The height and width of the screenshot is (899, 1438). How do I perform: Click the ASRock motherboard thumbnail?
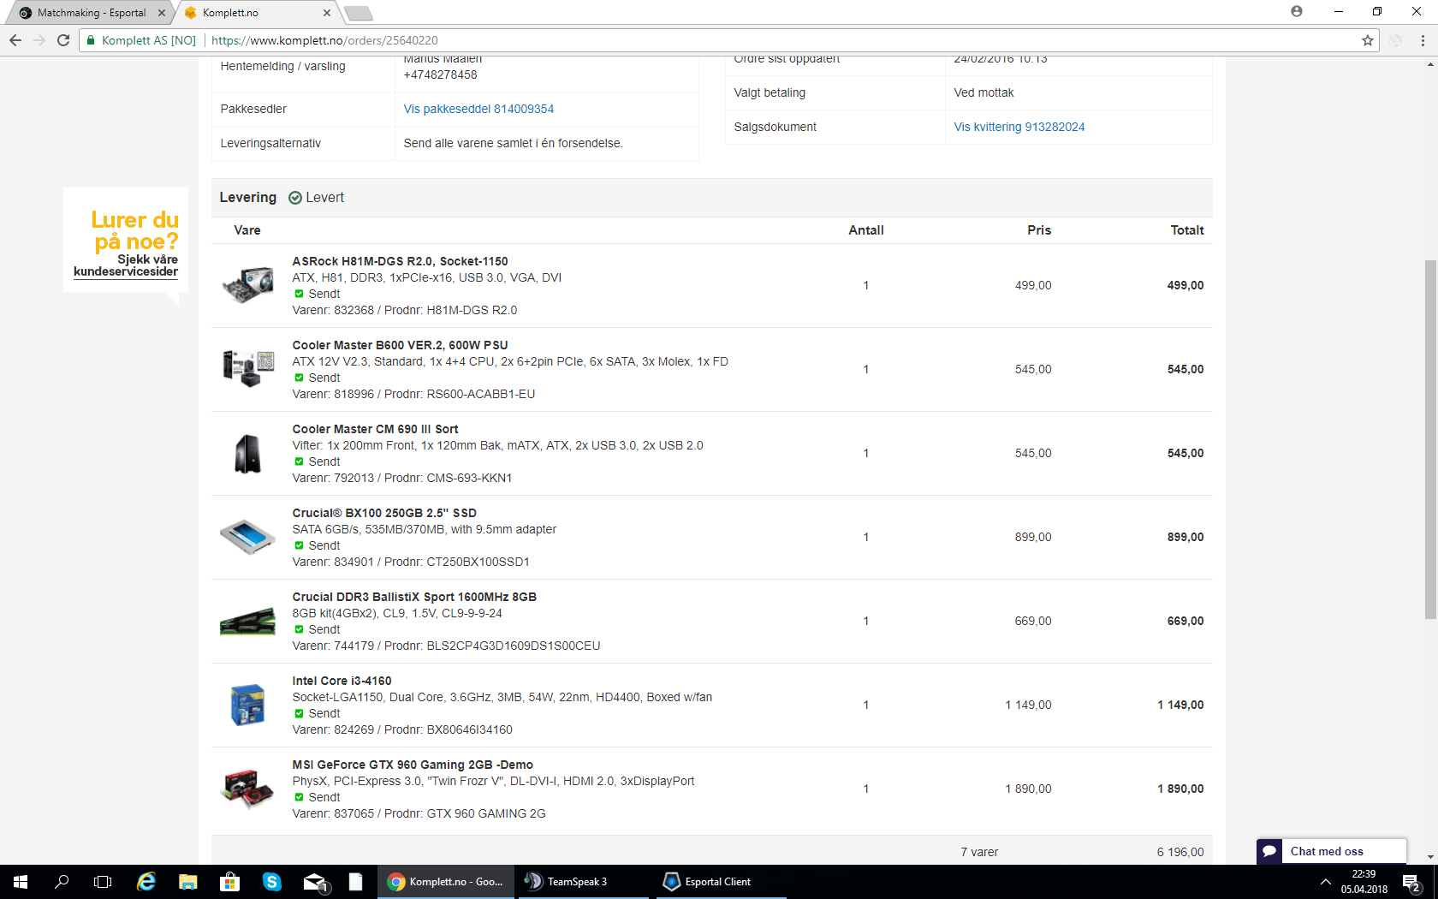247,285
